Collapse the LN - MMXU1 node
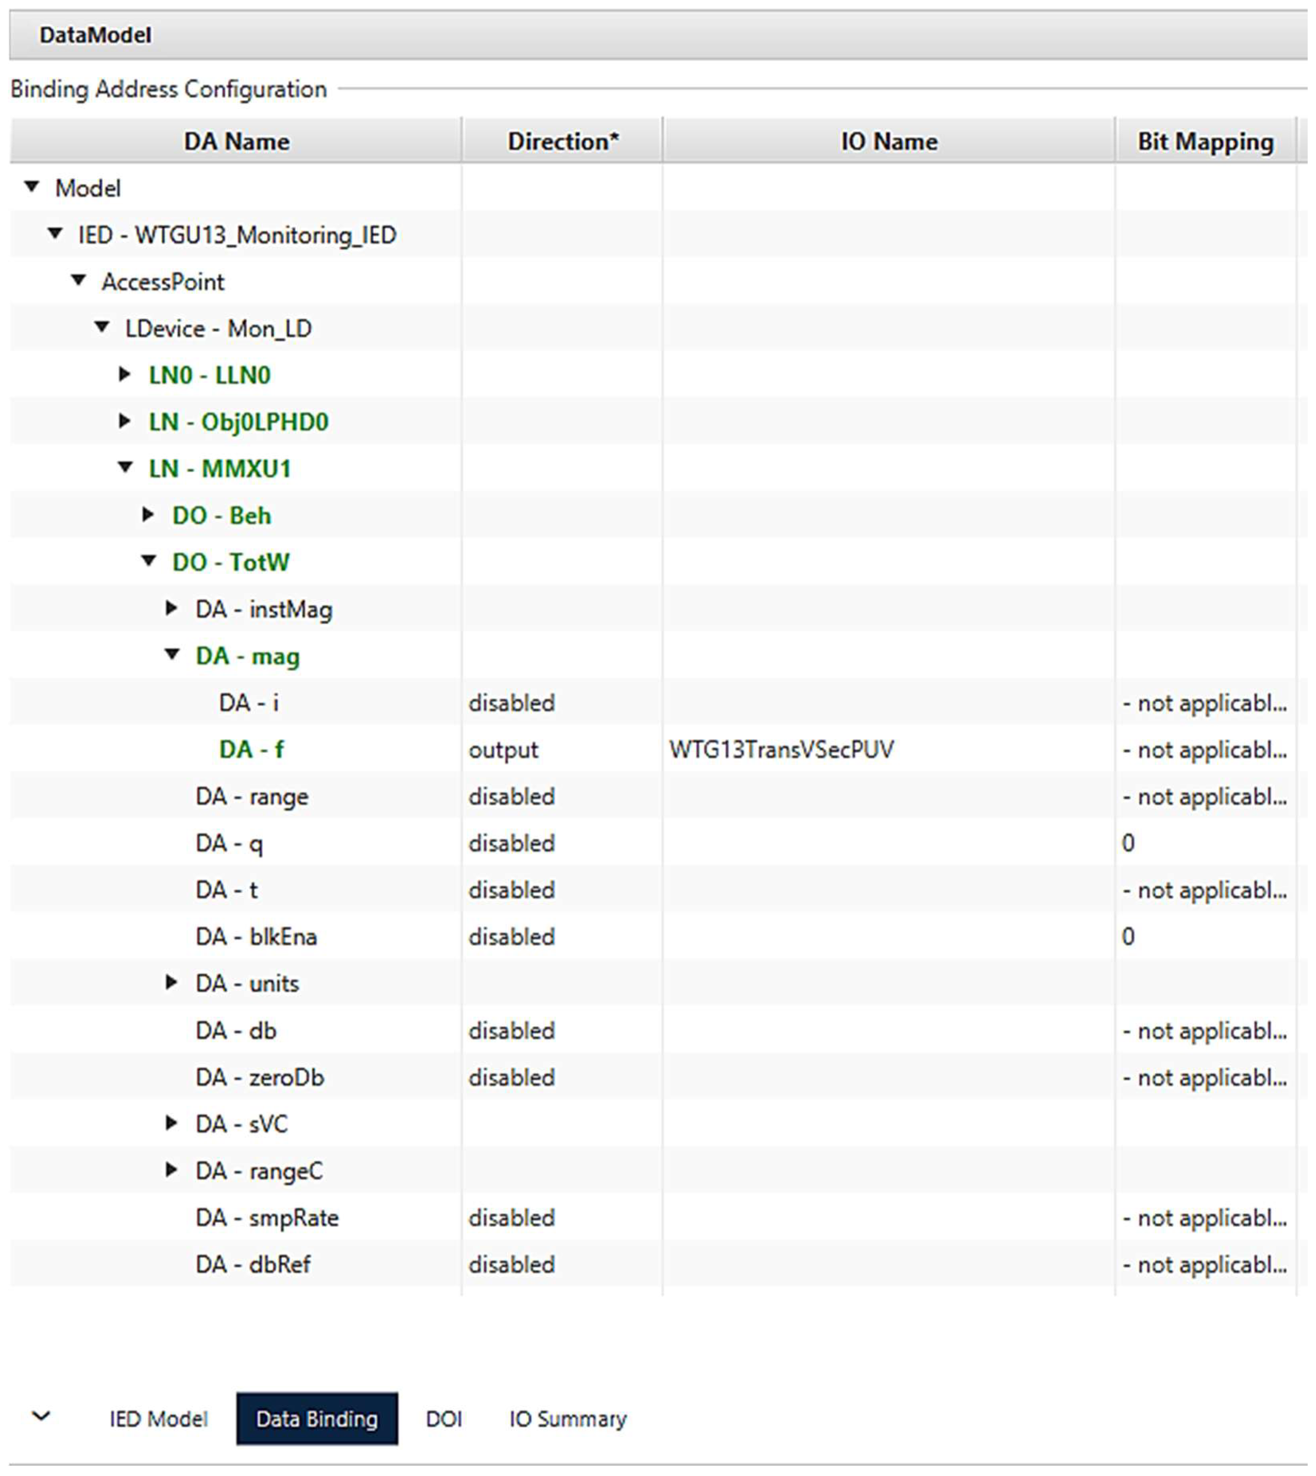The image size is (1316, 1476). [125, 467]
